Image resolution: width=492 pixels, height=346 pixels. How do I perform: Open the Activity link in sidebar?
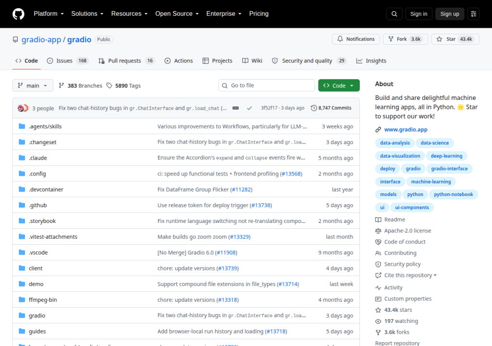(389, 287)
